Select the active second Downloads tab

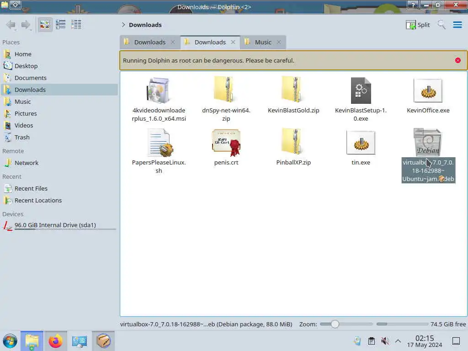pos(210,42)
